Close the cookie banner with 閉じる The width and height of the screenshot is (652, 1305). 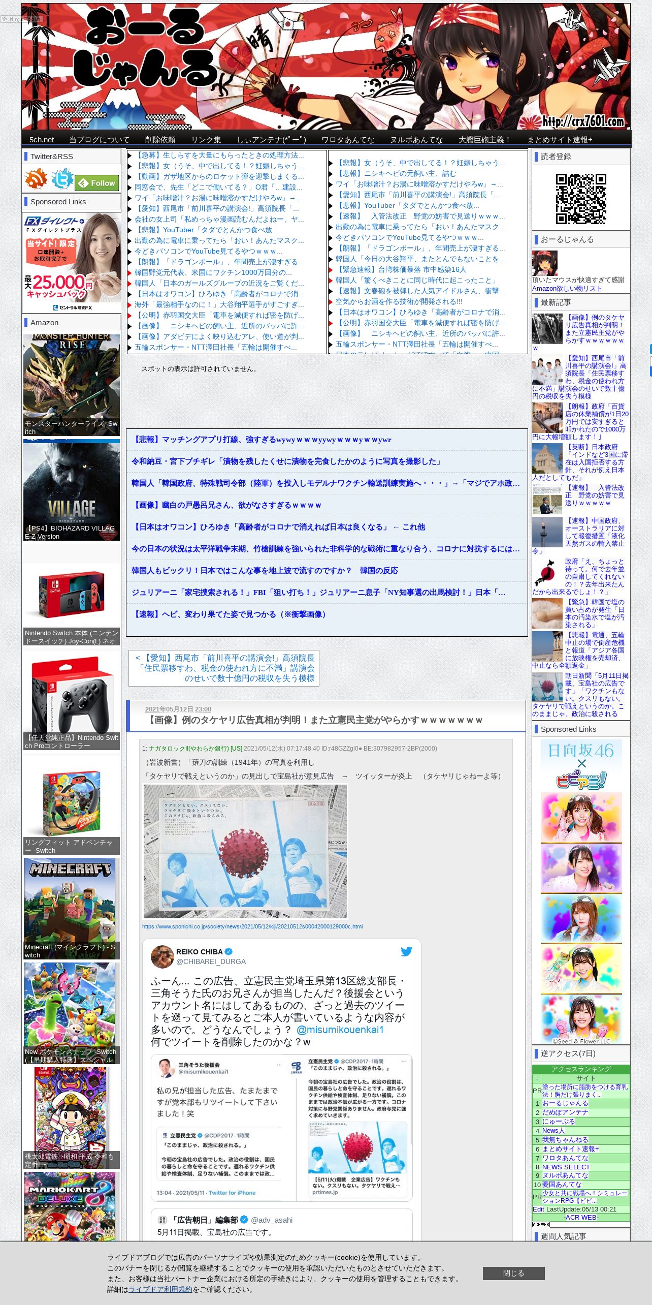point(513,1273)
